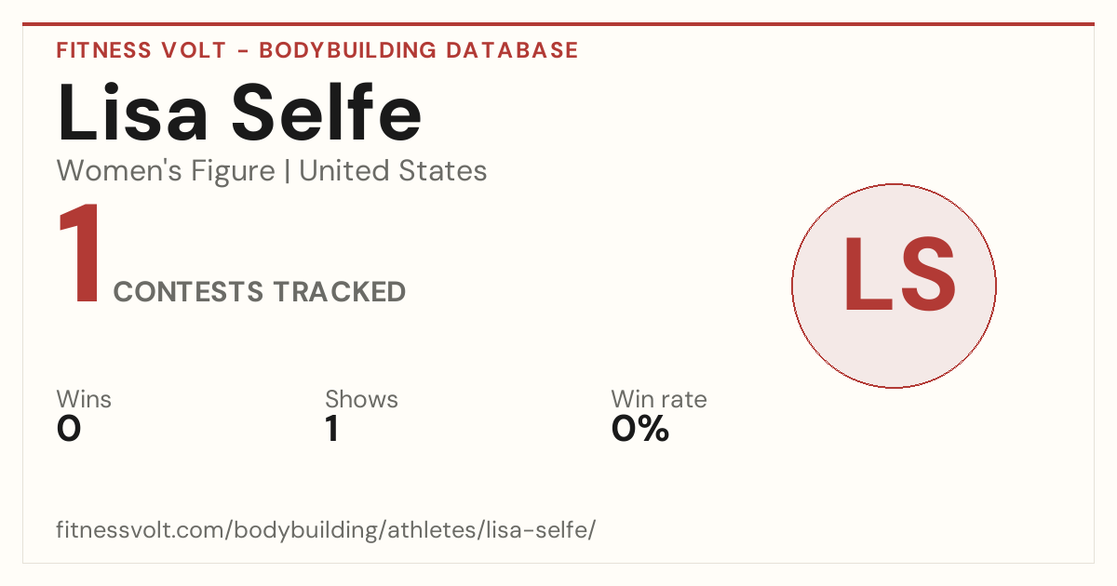Click the surname Selfe in heading

[327, 113]
